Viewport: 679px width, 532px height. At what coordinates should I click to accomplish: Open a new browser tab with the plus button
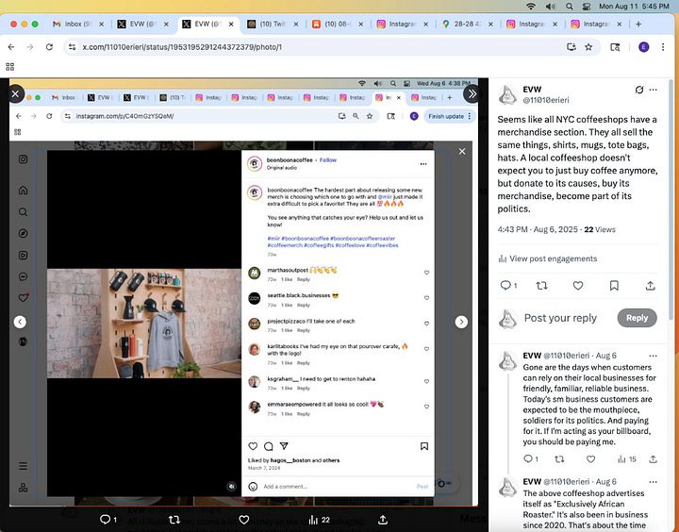click(638, 25)
